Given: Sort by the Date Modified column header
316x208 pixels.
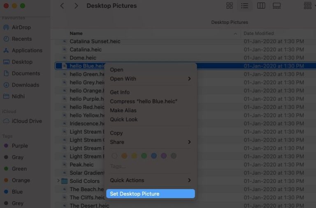Looking at the screenshot, I should pos(258,33).
